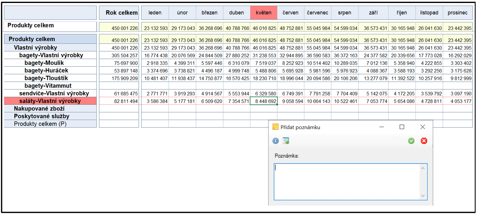
Task: Click cell 9 058 594 in červen
Action: click(291, 101)
